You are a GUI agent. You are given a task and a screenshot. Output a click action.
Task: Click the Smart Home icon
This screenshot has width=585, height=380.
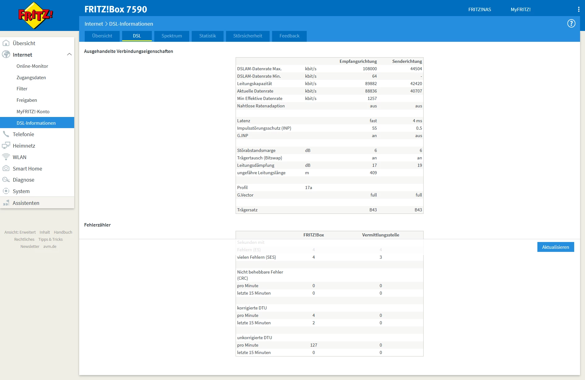point(6,168)
